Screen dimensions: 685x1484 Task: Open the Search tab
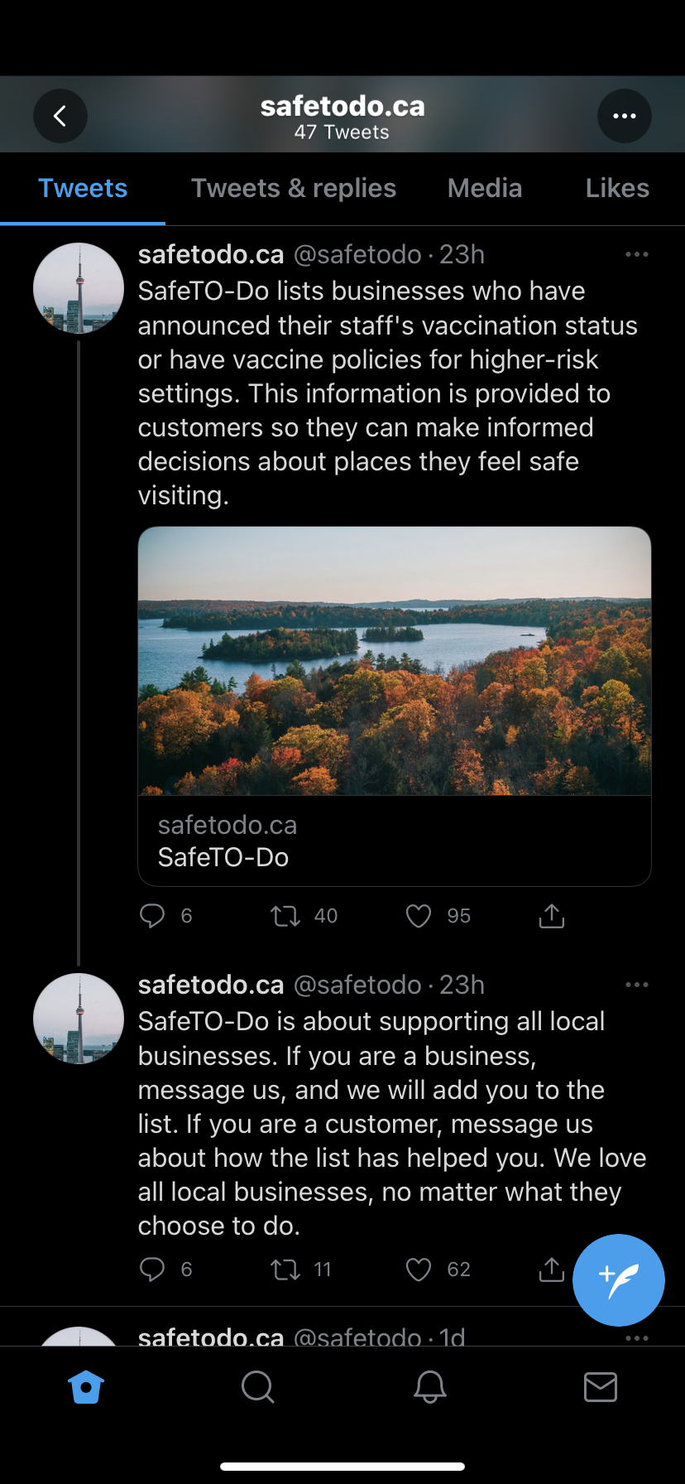pos(257,1386)
